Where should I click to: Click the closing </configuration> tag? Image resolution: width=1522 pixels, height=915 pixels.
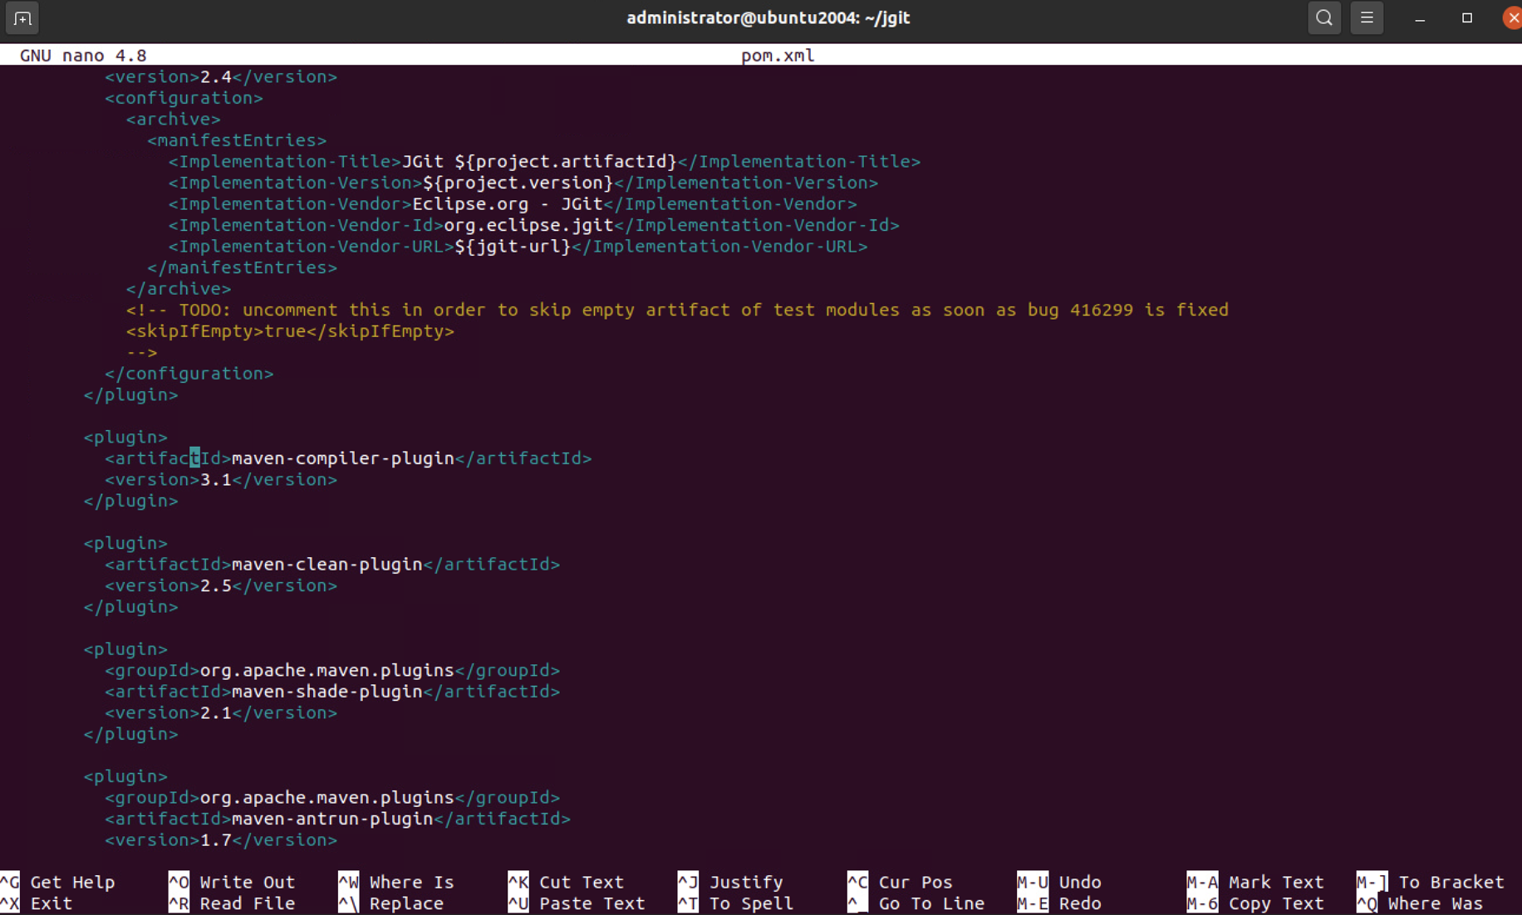(x=189, y=374)
